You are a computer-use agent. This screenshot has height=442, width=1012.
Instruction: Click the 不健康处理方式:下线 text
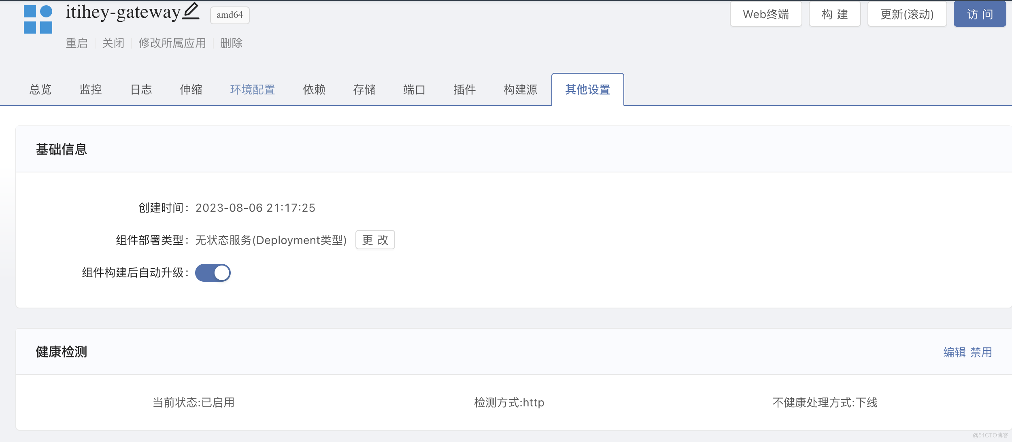[x=825, y=402]
